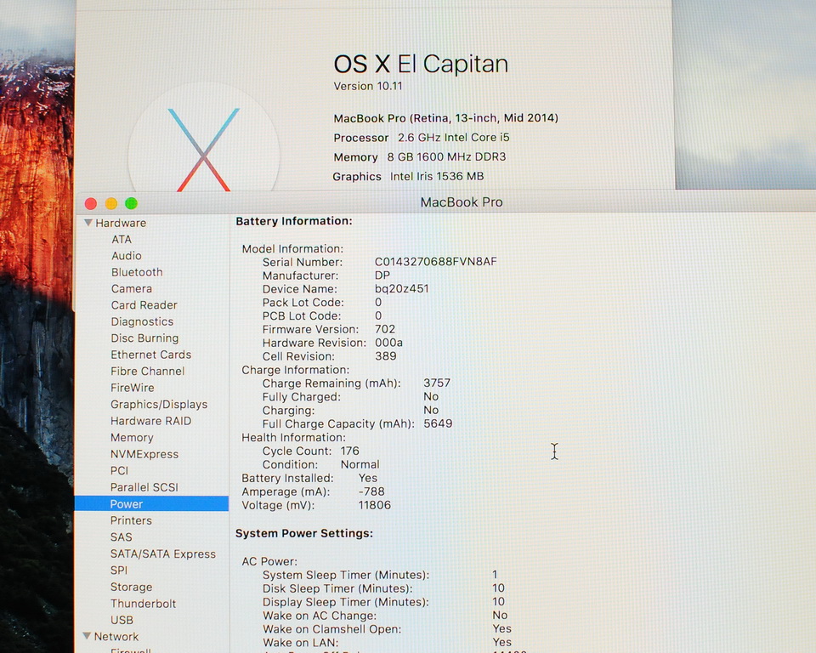Select Audio in the sidebar
Screen dimensions: 816x653
[127, 256]
